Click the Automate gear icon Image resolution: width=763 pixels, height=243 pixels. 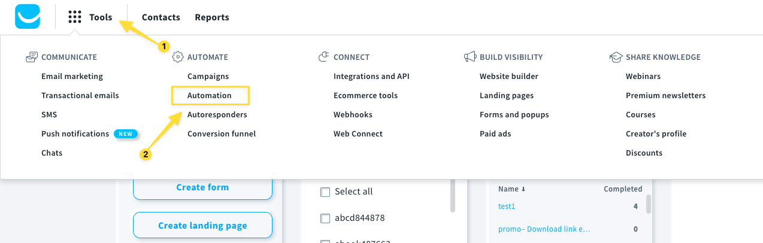tap(177, 57)
